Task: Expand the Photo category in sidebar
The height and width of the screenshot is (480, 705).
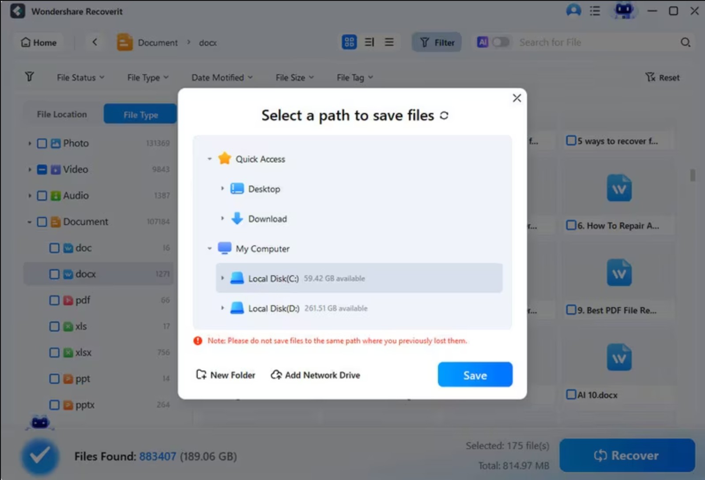Action: 30,143
